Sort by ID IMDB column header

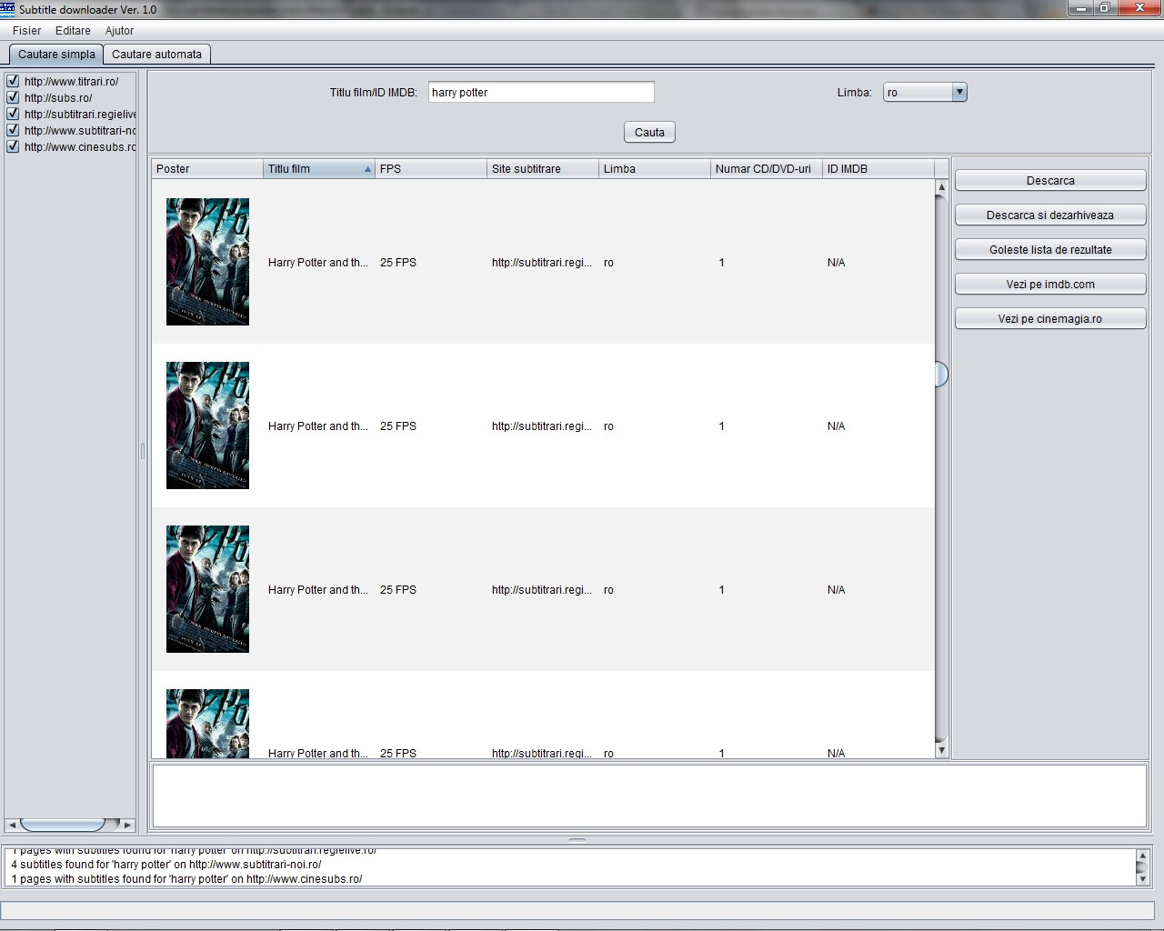[878, 169]
